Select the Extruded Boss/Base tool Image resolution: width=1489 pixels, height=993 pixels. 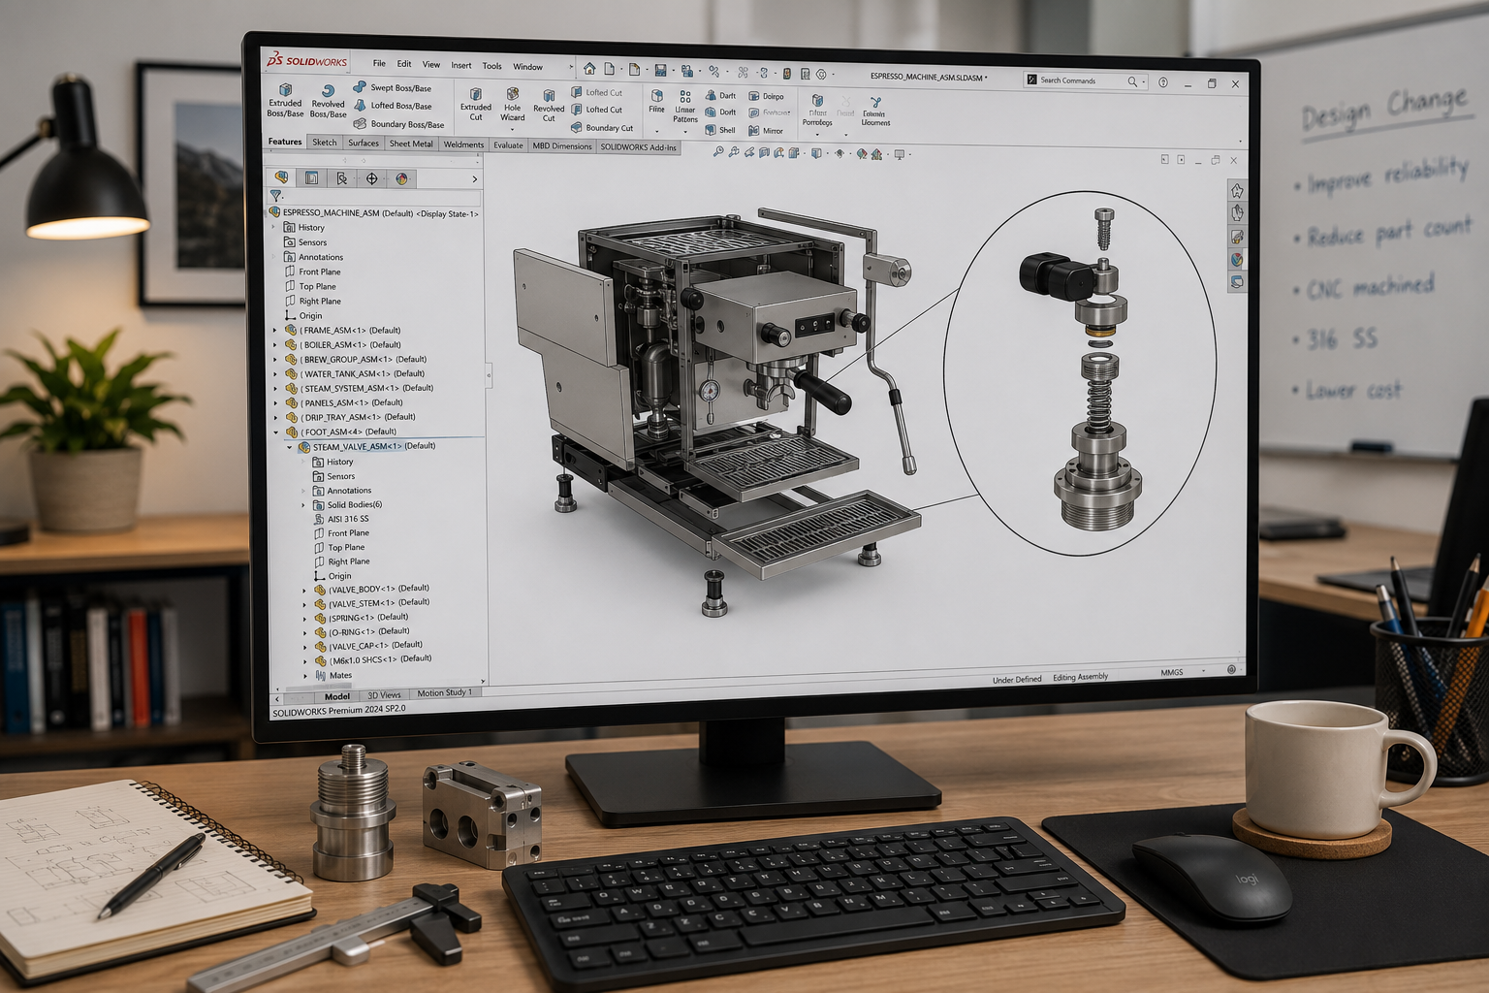(x=285, y=100)
